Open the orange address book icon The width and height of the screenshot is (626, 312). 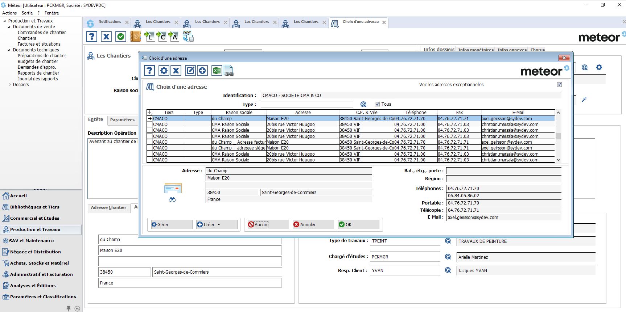[x=135, y=37]
